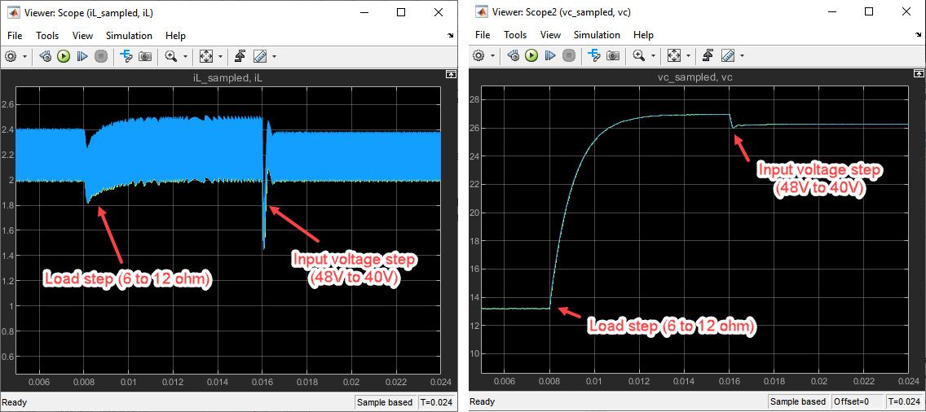Open View menu in iL Scope window
The width and height of the screenshot is (926, 412).
click(x=82, y=36)
